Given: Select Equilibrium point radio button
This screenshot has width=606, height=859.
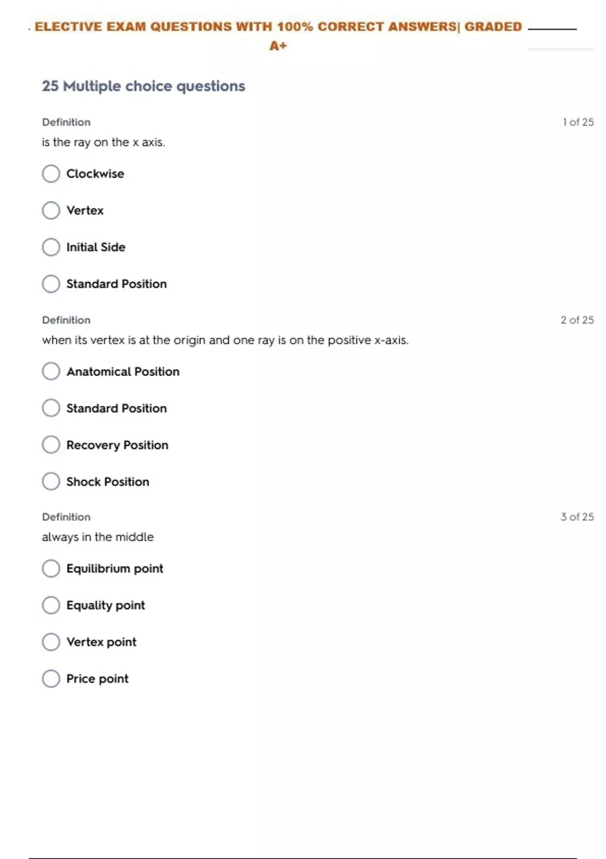Looking at the screenshot, I should (x=51, y=568).
